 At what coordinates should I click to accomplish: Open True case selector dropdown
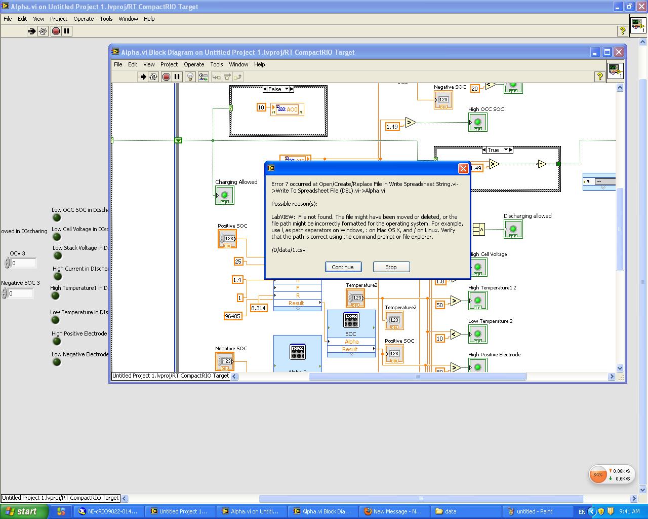[x=505, y=150]
